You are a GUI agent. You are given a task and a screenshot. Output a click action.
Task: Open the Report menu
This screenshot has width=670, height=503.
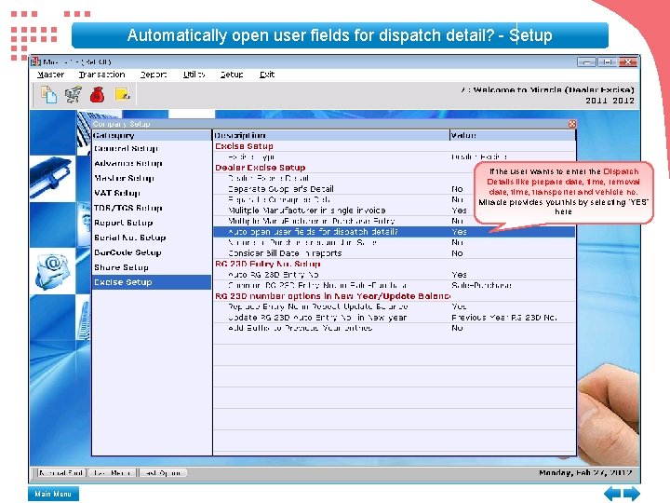click(154, 75)
